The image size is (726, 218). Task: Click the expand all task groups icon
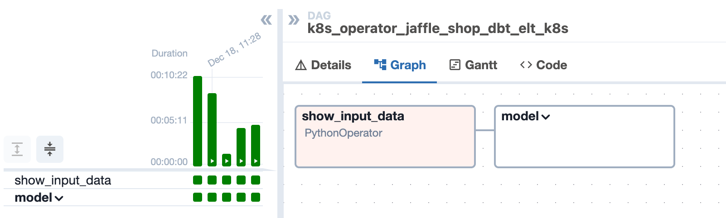[x=17, y=149]
